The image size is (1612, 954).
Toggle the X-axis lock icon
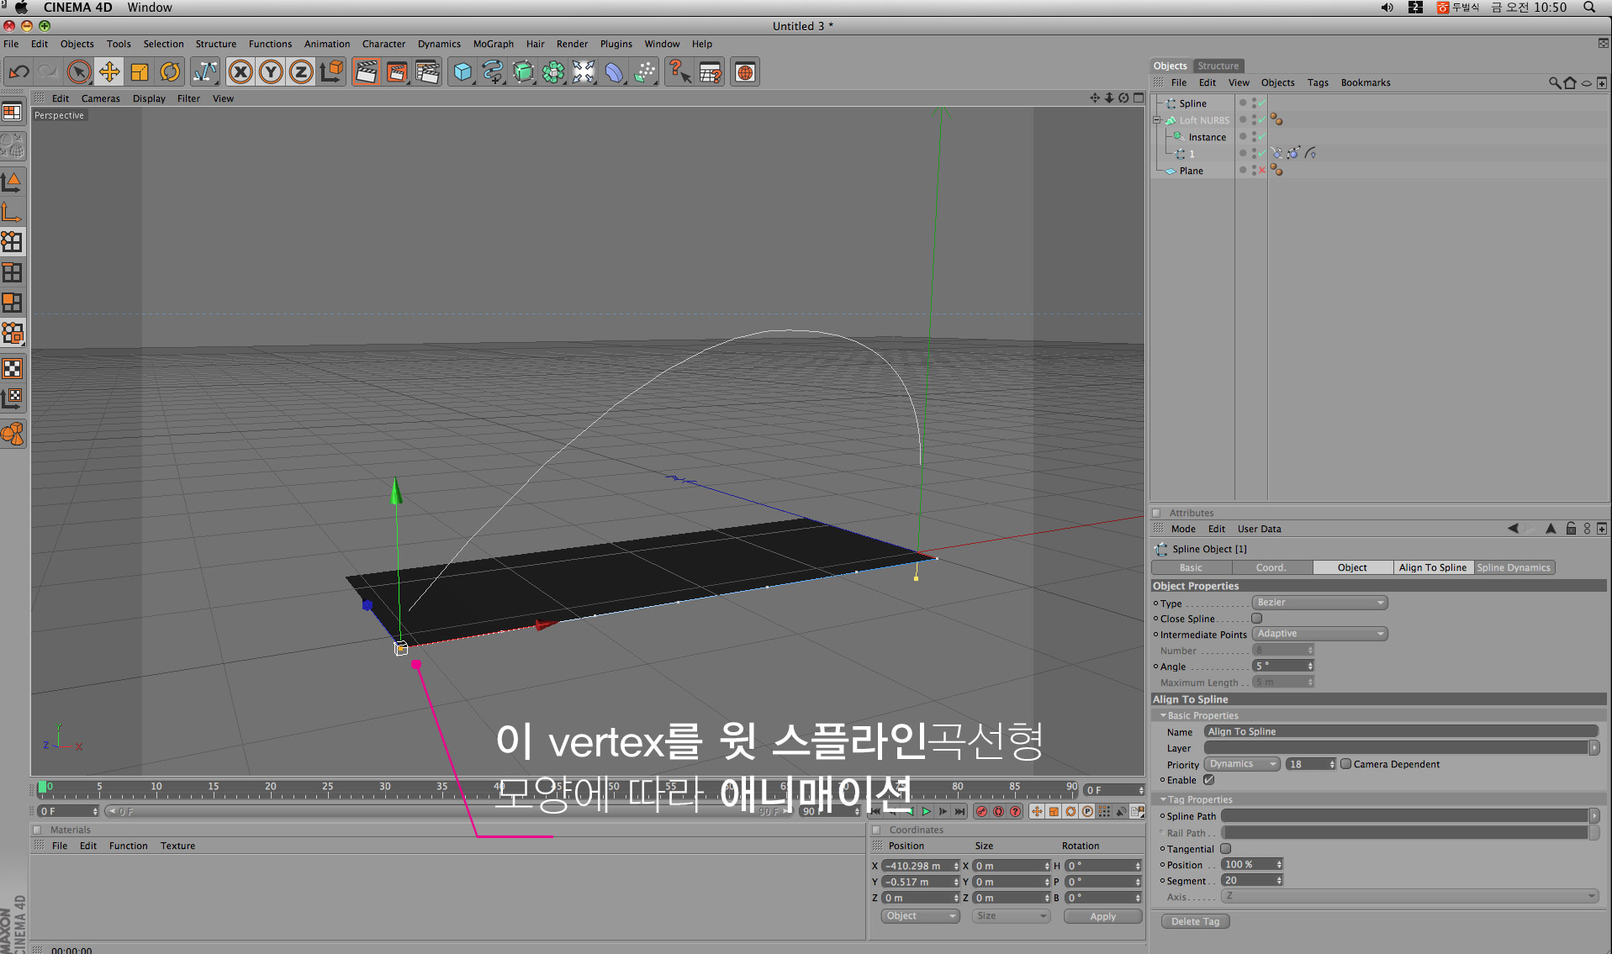(x=240, y=72)
